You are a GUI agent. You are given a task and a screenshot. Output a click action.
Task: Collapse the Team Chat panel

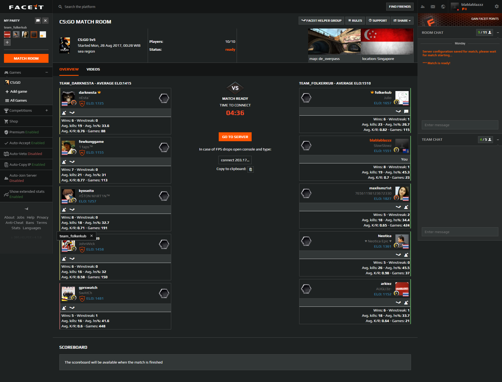coord(498,139)
